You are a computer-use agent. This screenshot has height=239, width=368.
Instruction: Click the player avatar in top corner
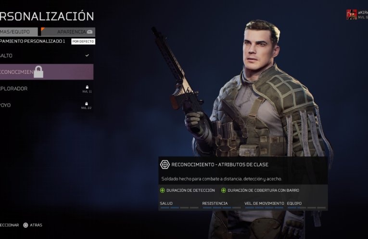(x=352, y=14)
